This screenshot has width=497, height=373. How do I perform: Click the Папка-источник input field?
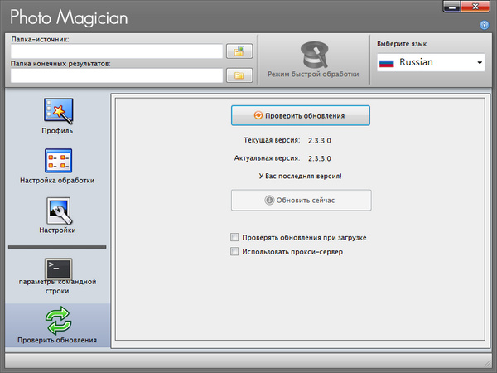click(x=116, y=51)
